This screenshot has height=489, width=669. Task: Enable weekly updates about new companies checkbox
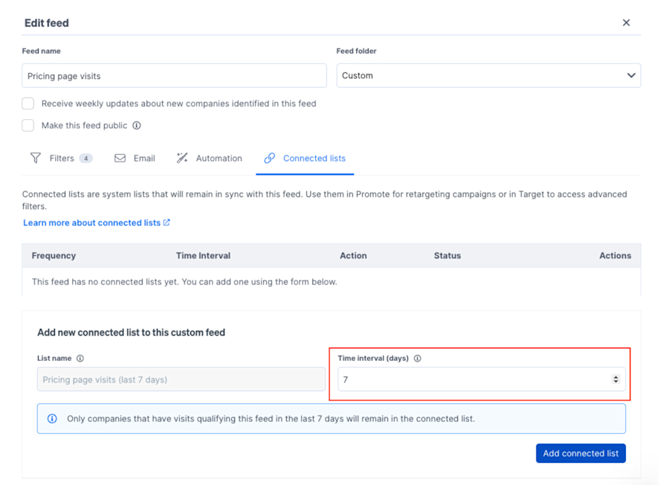(x=28, y=103)
